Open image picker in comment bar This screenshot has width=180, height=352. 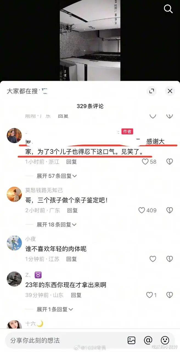tap(131, 340)
